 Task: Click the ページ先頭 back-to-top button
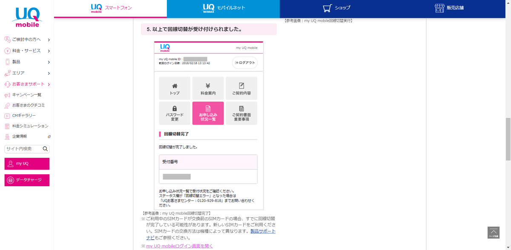pyautogui.click(x=493, y=233)
